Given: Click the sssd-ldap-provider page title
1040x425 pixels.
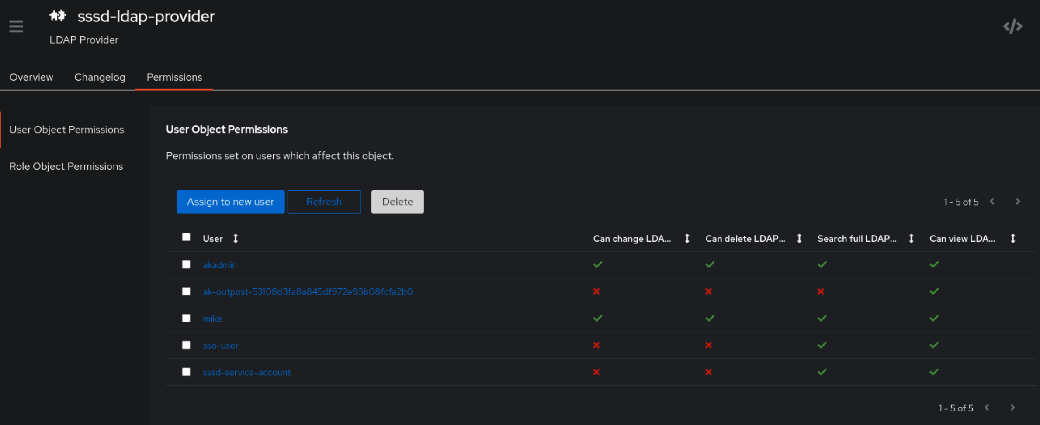Looking at the screenshot, I should click(x=146, y=16).
